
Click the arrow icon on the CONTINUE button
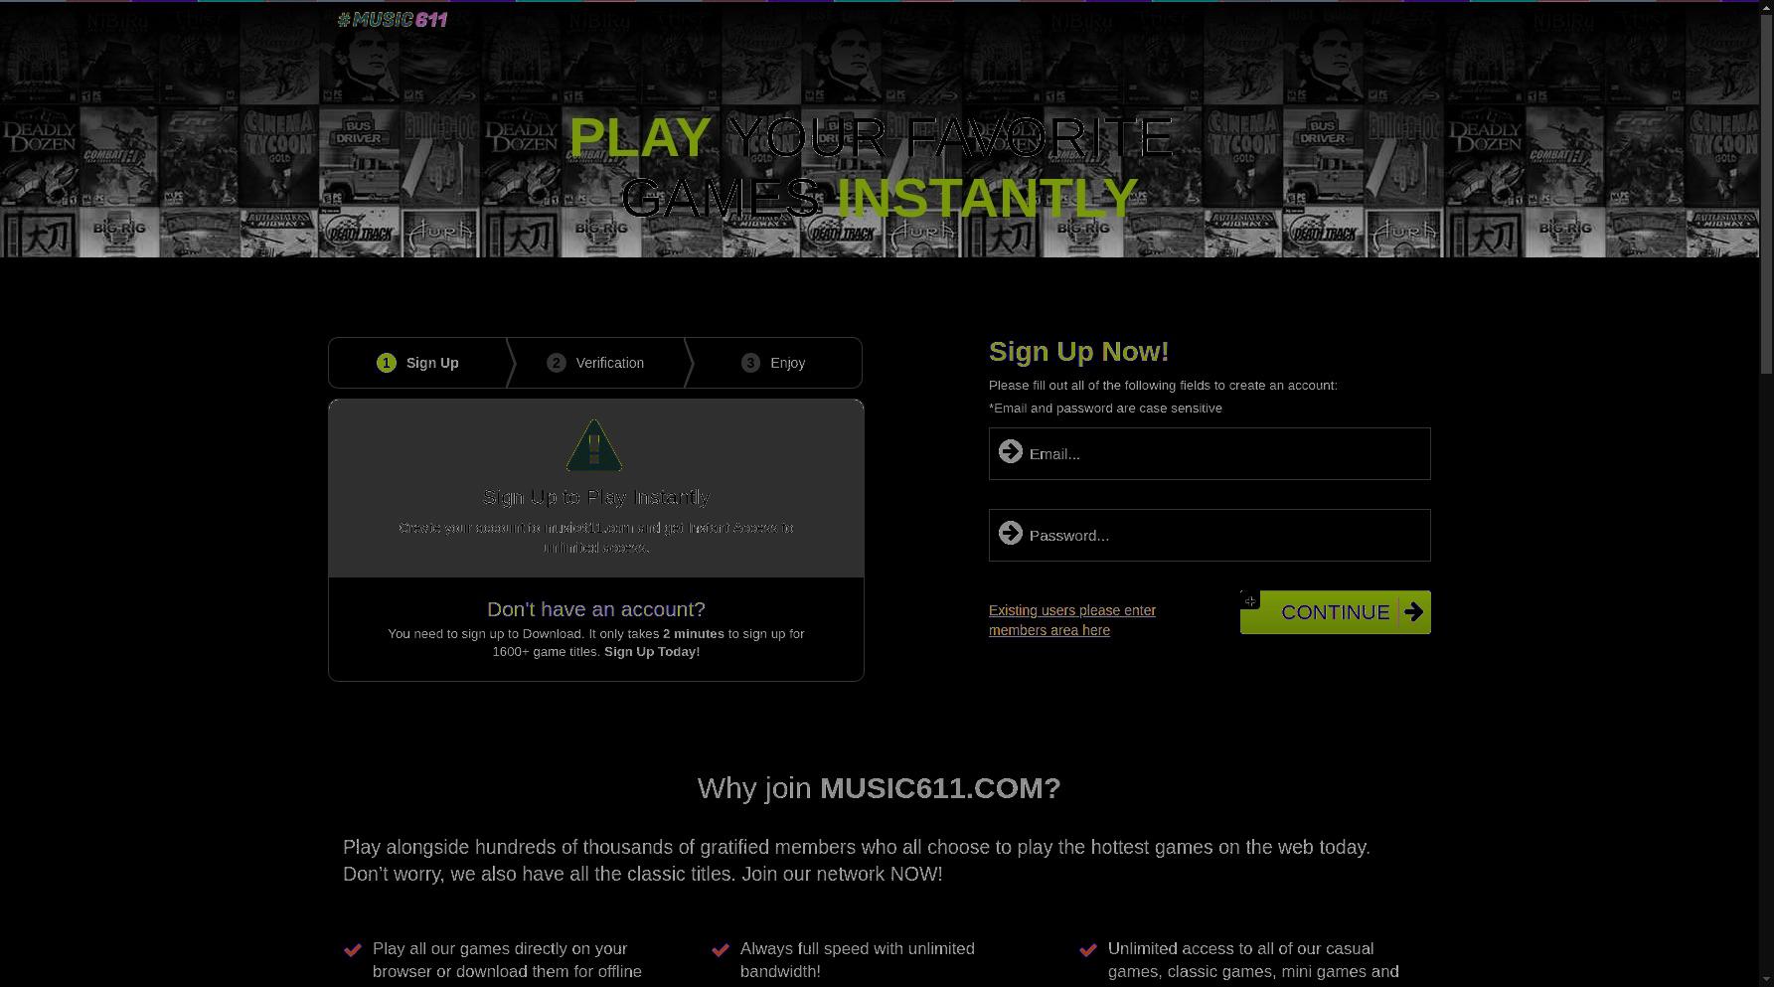tap(1413, 612)
